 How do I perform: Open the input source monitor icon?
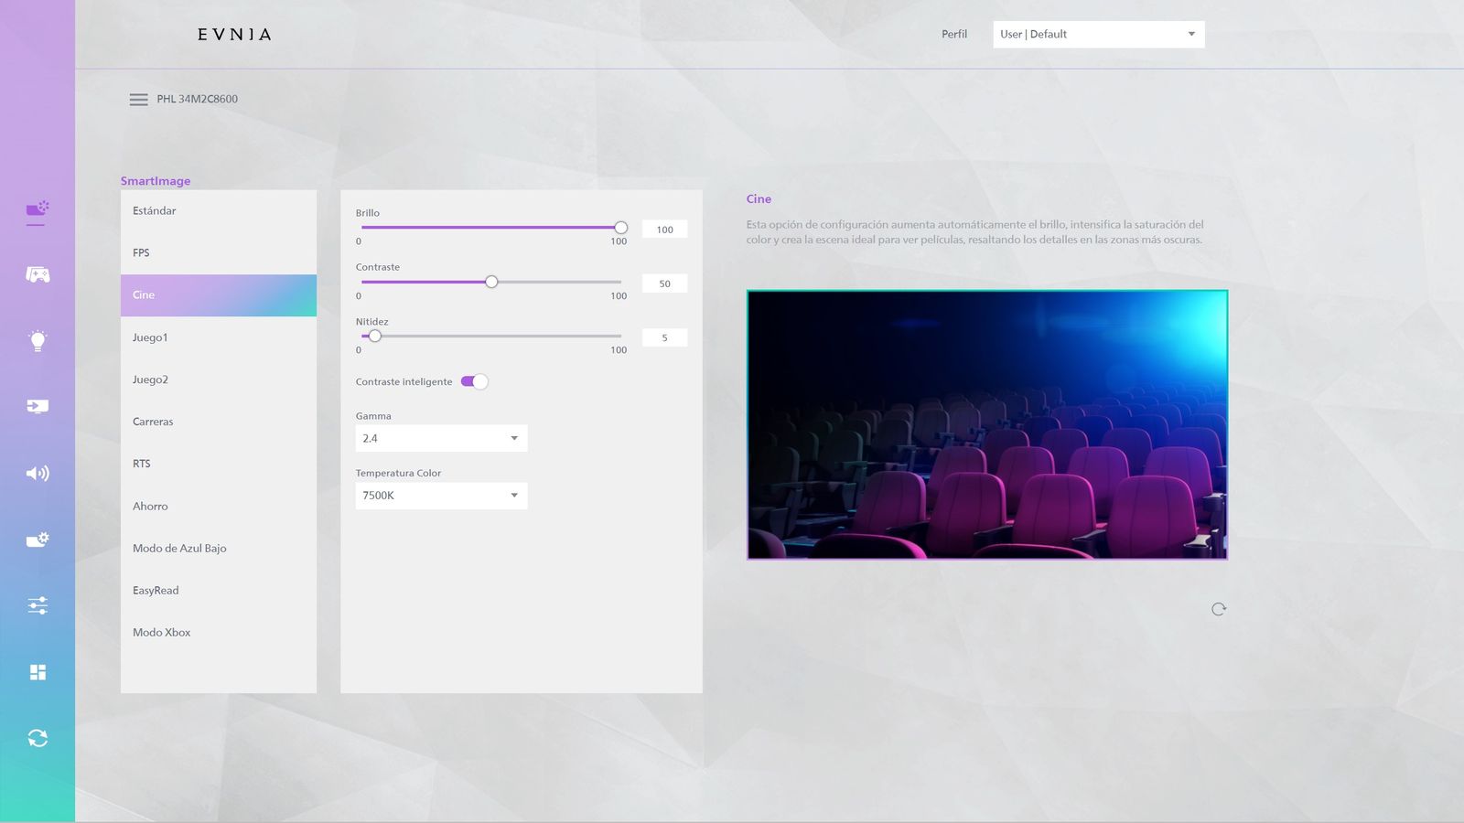tap(38, 406)
